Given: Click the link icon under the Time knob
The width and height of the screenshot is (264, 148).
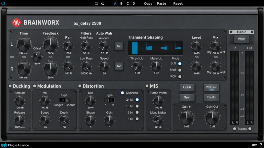Looking at the screenshot, I should (24, 57).
